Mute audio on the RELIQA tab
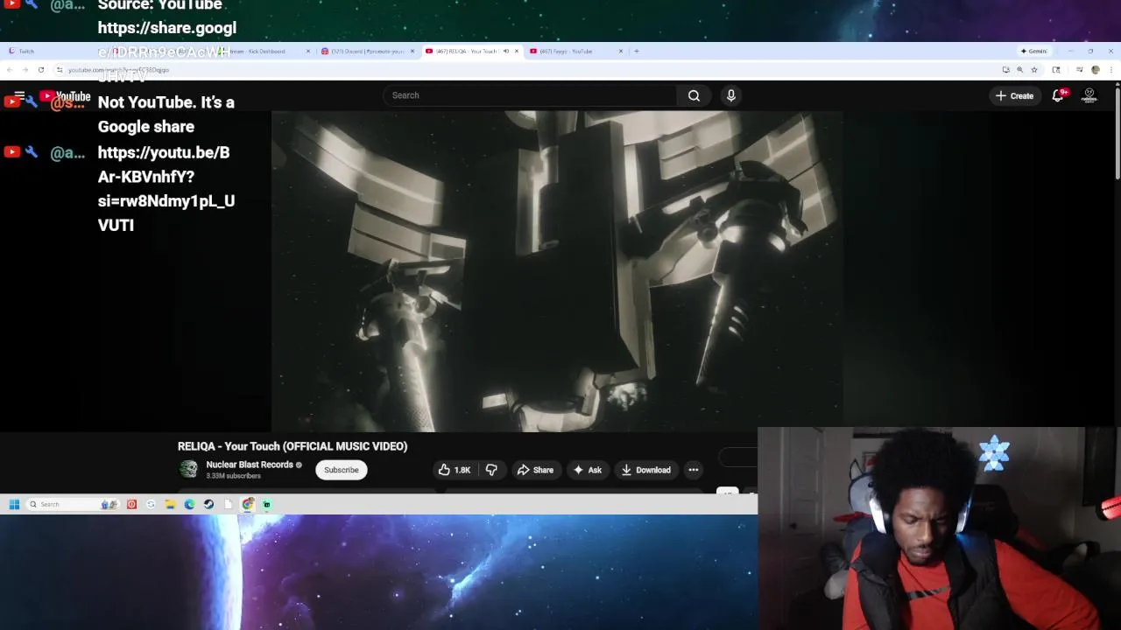Screen dimensions: 1121x630 [505, 51]
